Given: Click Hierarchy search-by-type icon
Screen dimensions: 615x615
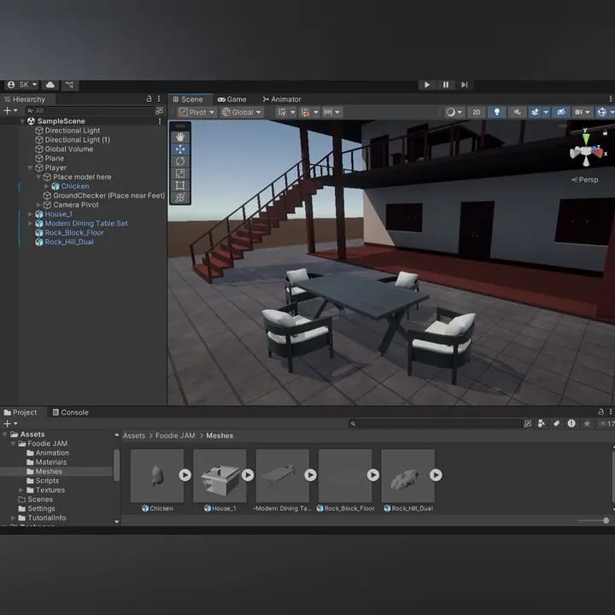Looking at the screenshot, I should click(159, 110).
